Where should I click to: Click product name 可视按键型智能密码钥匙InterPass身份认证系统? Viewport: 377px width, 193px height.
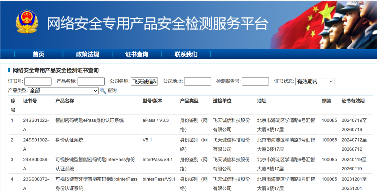coord(95,164)
